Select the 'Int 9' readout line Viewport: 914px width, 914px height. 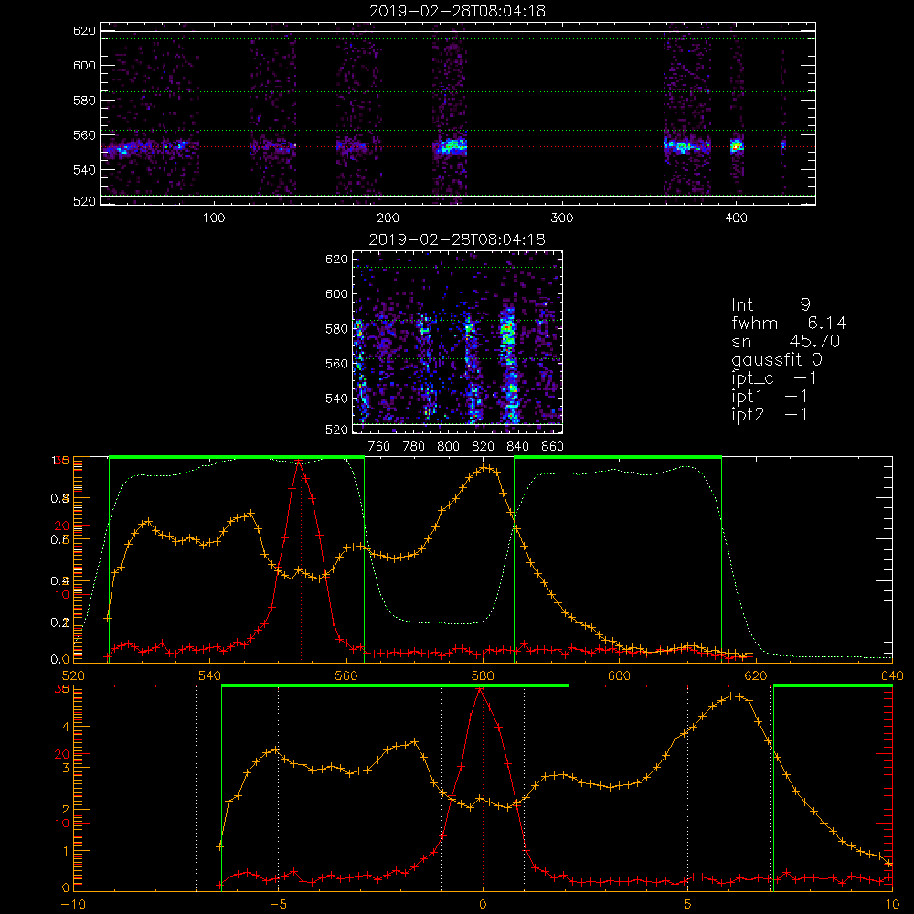771,304
